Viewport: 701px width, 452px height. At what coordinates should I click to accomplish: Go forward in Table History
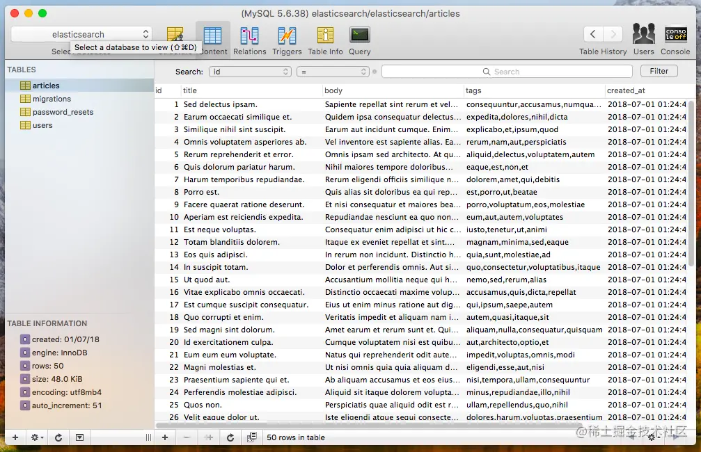(x=613, y=34)
